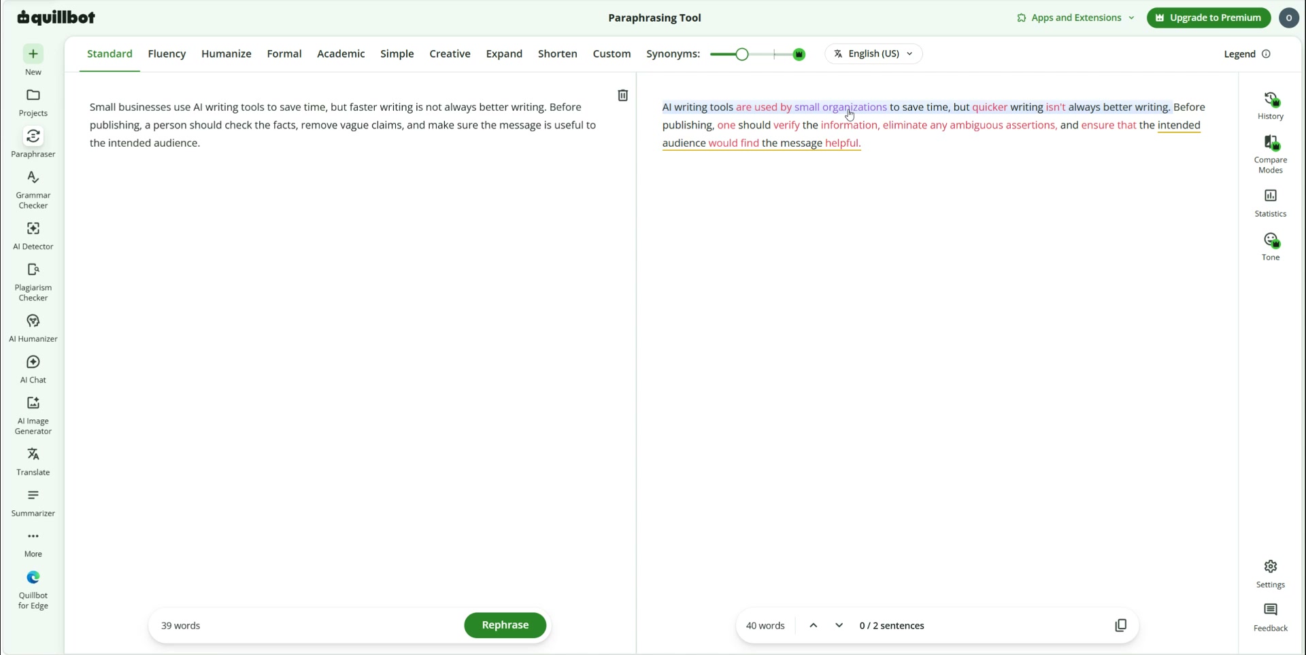Open the Grammar Checker tool
This screenshot has width=1306, height=655.
[x=33, y=190]
